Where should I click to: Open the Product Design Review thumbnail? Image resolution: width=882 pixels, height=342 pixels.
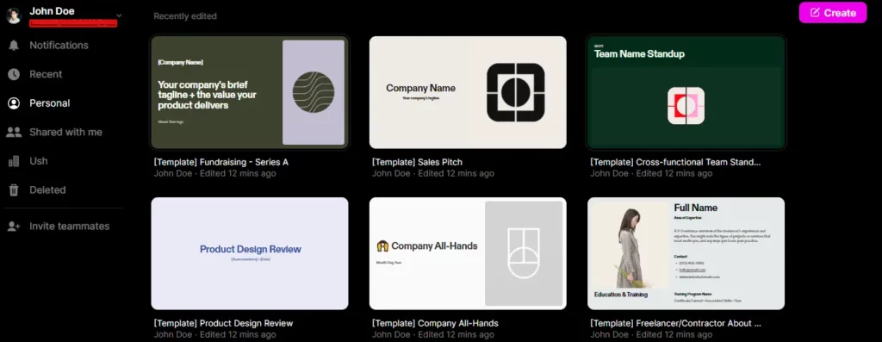(x=250, y=253)
